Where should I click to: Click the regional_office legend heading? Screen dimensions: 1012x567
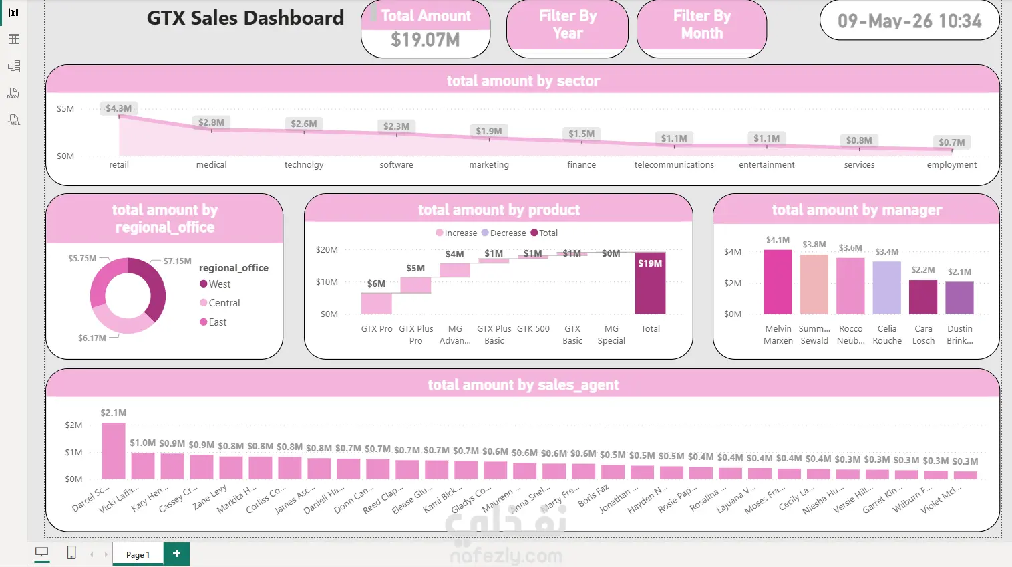pyautogui.click(x=234, y=268)
